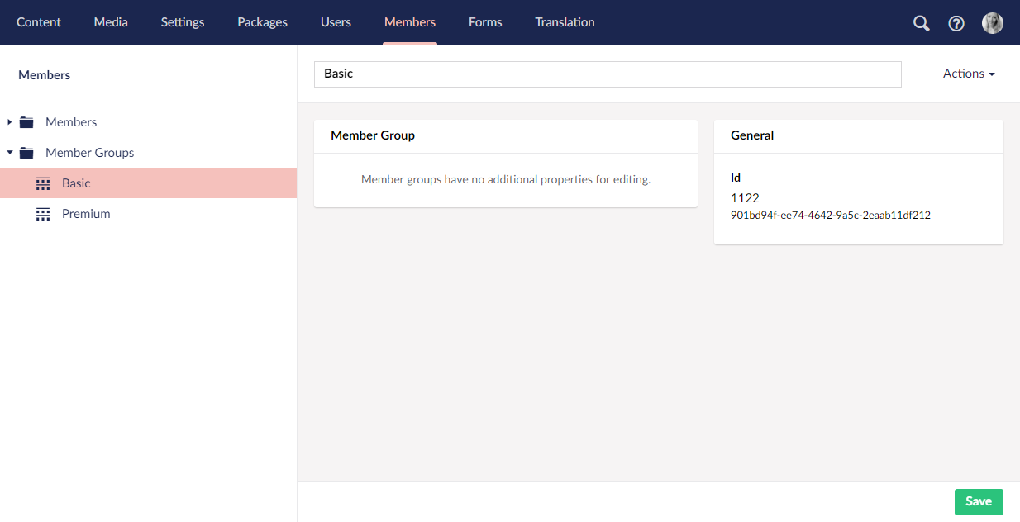Click the Member Group panel heading
The image size is (1020, 522).
(373, 135)
